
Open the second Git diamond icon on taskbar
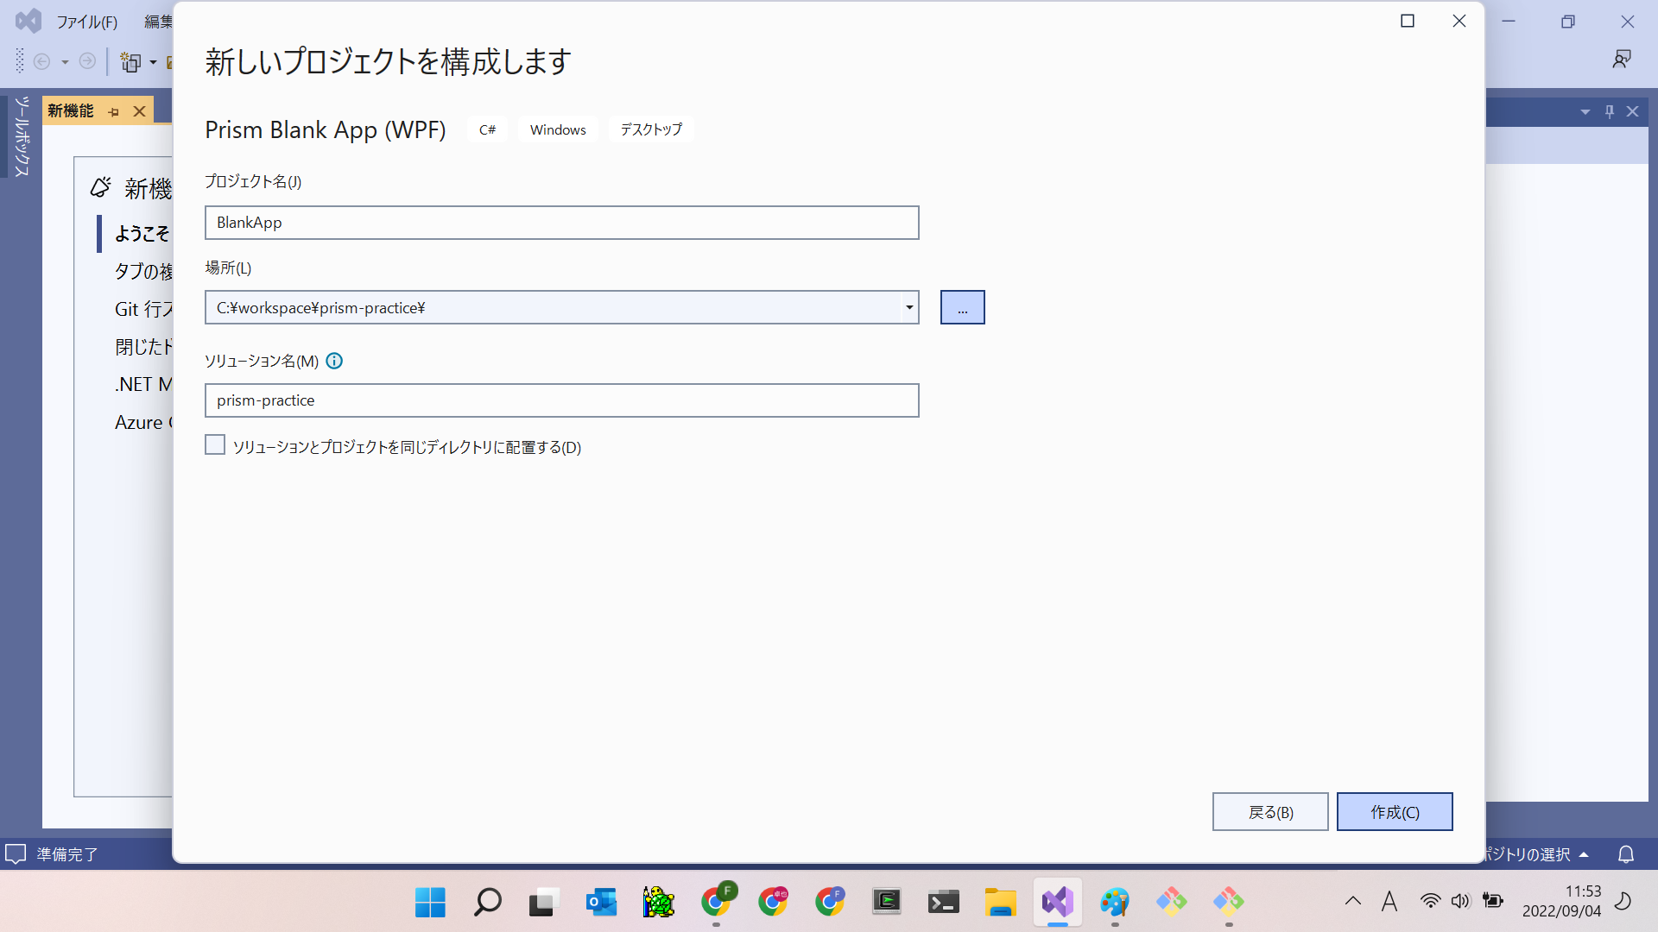[x=1229, y=903]
